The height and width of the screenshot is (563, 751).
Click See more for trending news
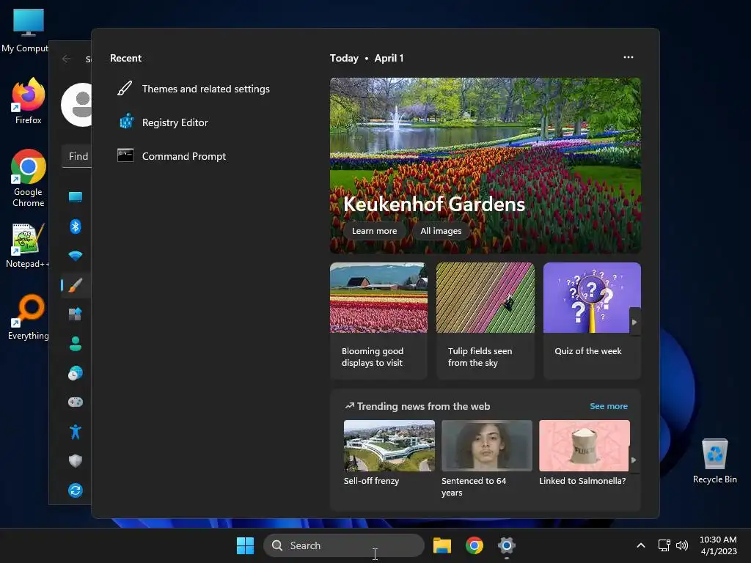point(608,406)
